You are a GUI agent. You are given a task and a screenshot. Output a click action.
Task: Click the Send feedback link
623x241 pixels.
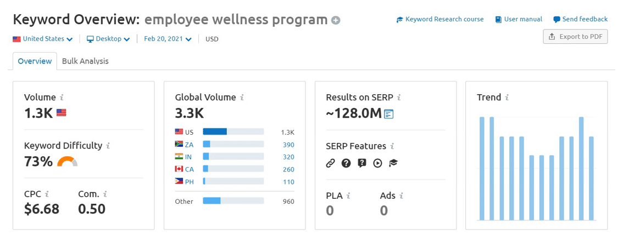(580, 19)
